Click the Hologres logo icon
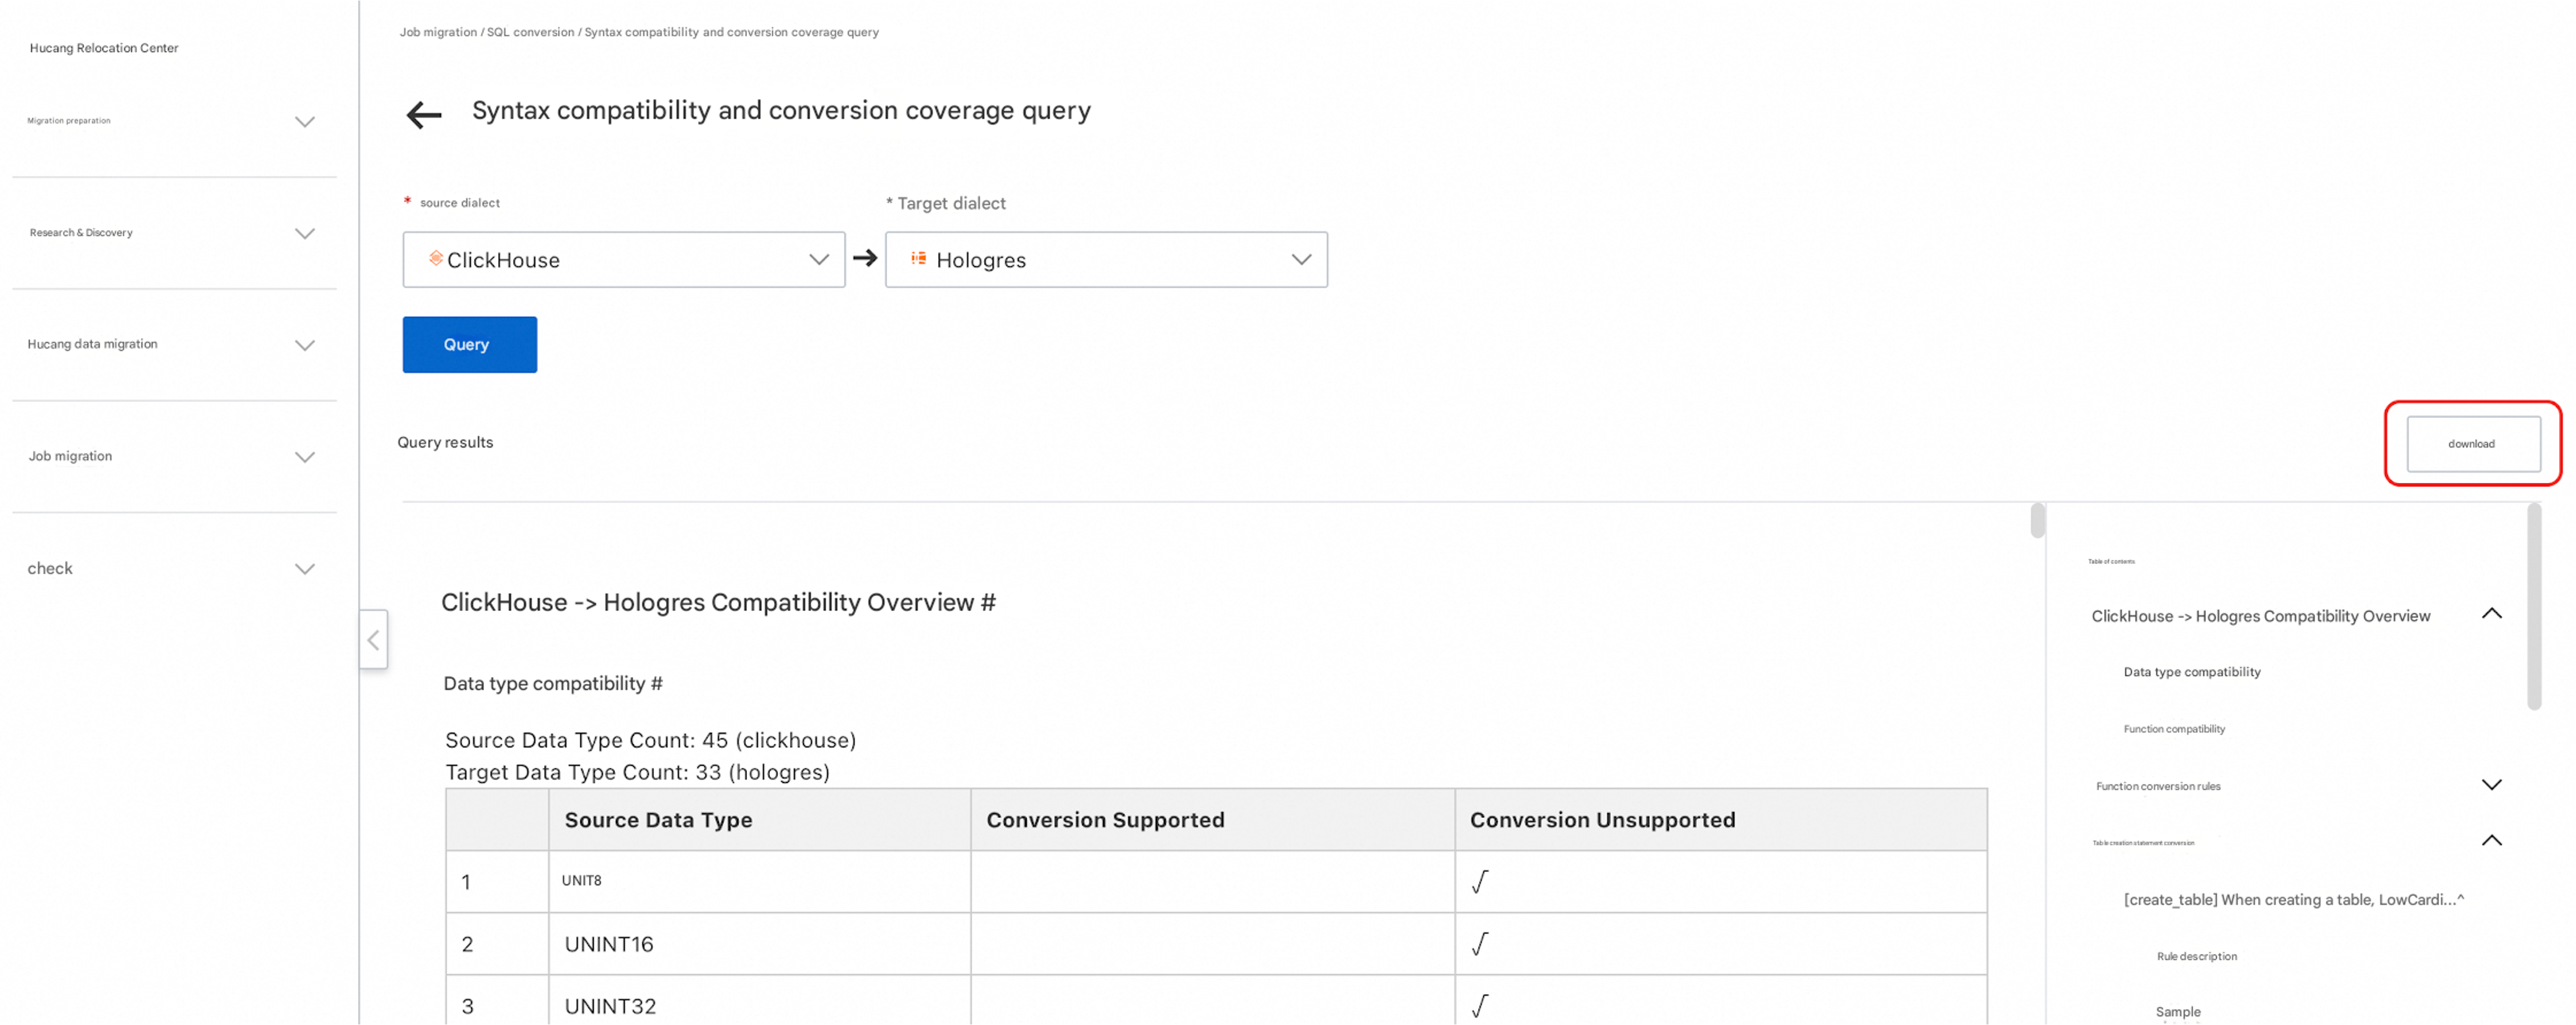2576x1025 pixels. coord(918,258)
